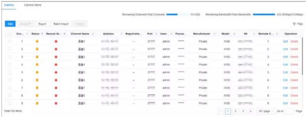Click the remaining channels progress bar
This screenshot has width=306, height=117.
point(177,15)
